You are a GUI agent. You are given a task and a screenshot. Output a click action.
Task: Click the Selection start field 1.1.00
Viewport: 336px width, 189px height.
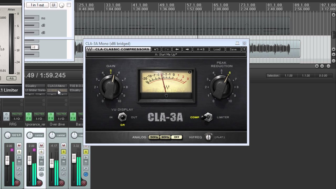(x=288, y=76)
